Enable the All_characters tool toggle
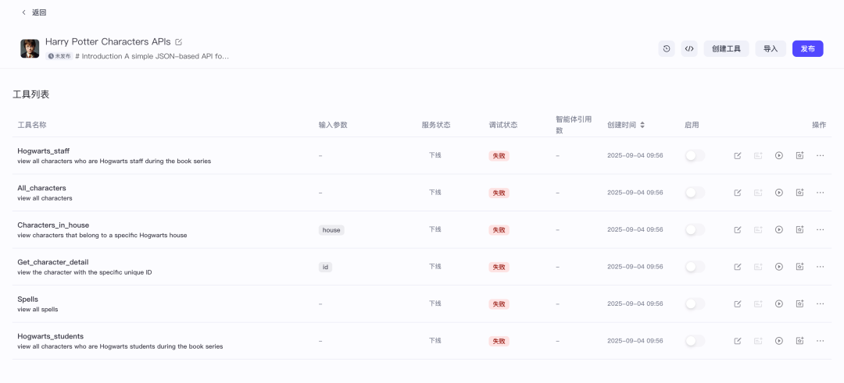Screen dimensions: 844x383 pyautogui.click(x=695, y=193)
